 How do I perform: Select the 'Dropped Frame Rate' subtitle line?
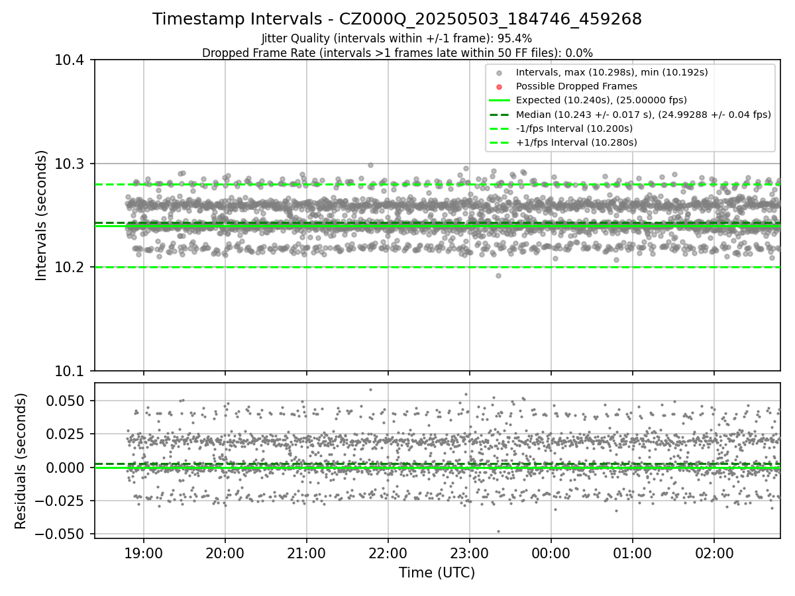click(397, 53)
